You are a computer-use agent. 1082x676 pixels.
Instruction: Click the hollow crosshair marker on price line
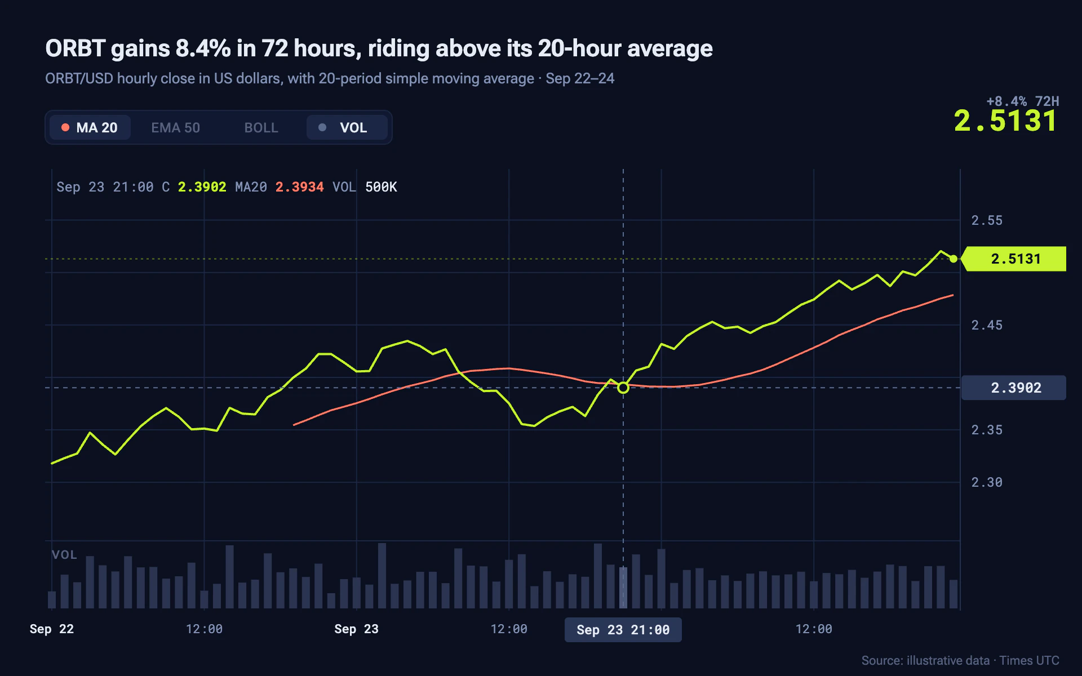[623, 388]
